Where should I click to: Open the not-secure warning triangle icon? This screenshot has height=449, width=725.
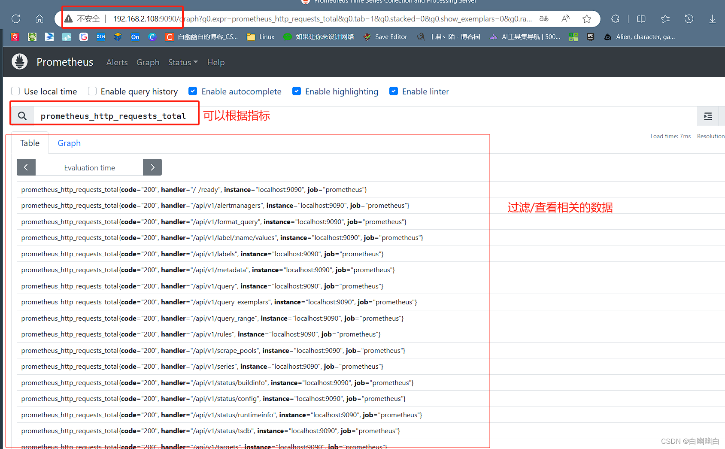pyautogui.click(x=69, y=19)
